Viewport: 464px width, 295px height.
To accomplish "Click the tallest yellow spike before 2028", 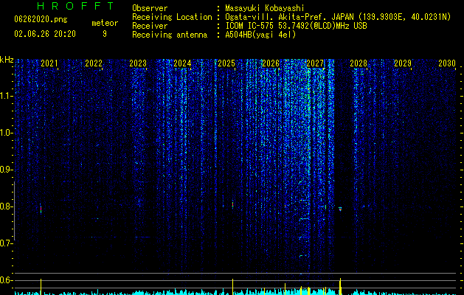I will pyautogui.click(x=340, y=286).
